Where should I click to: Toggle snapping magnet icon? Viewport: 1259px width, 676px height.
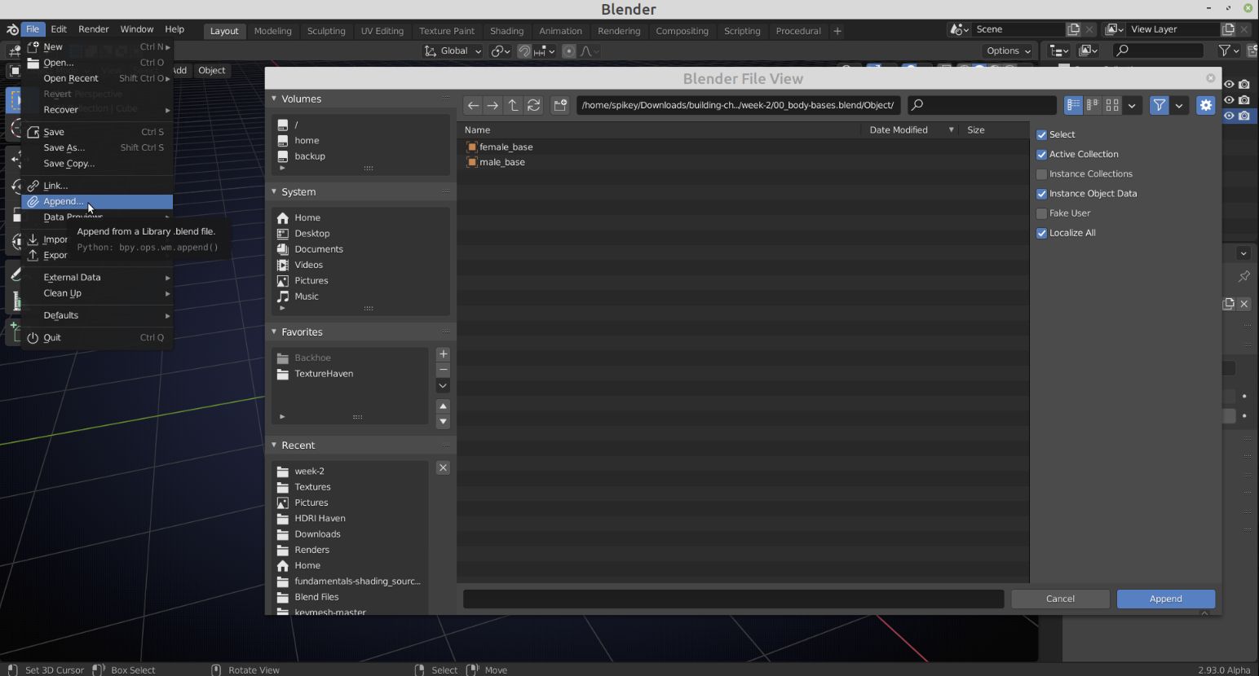coord(524,50)
